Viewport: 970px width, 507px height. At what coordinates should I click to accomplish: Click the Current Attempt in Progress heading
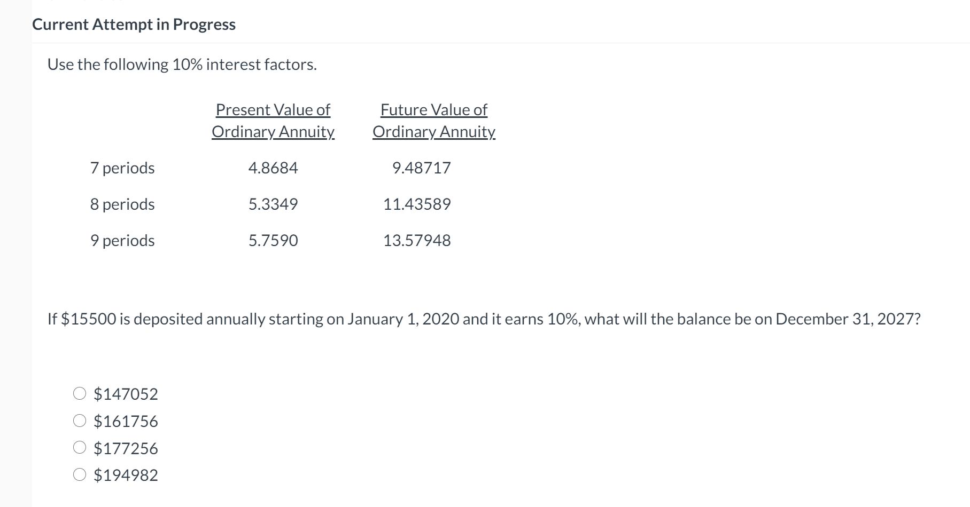click(x=133, y=24)
